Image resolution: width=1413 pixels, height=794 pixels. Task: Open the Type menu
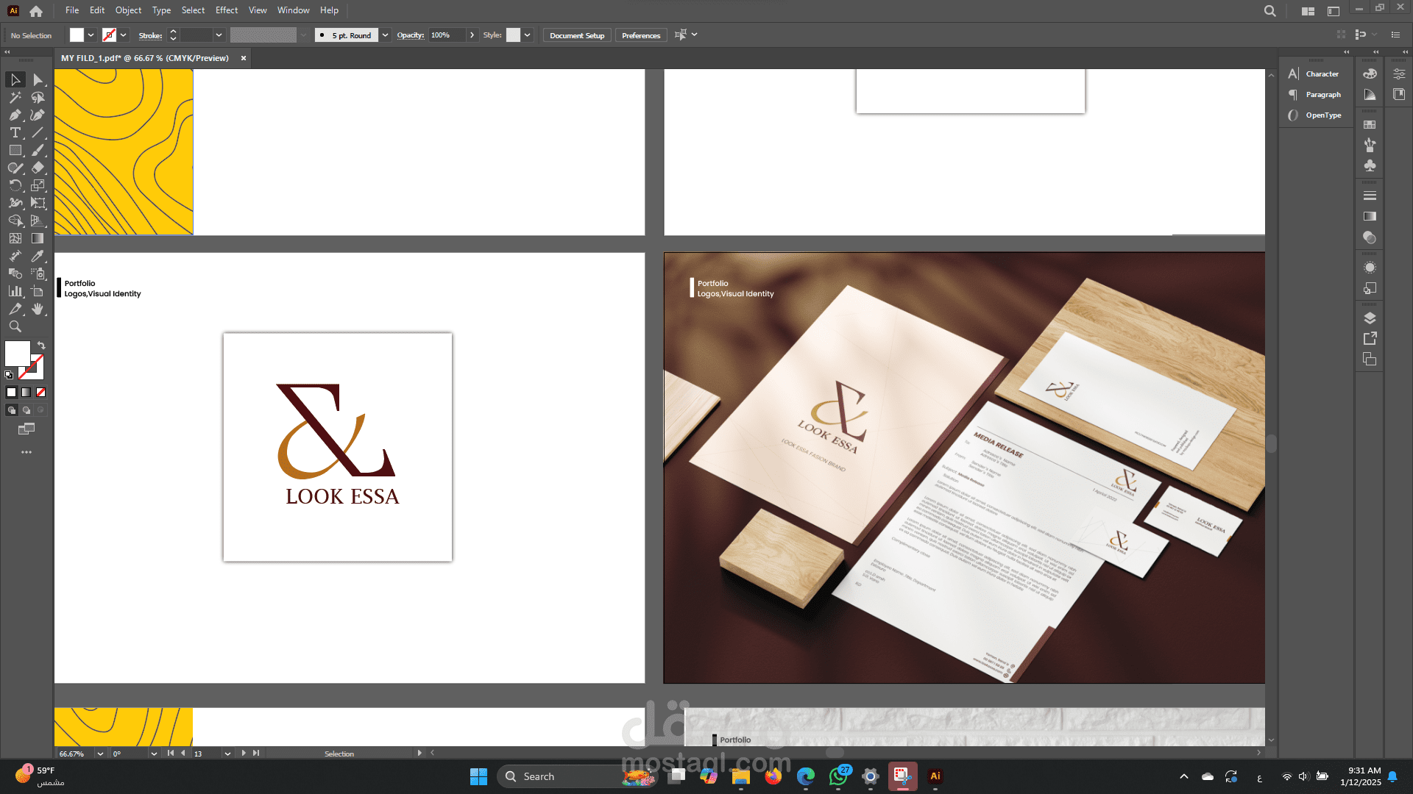161,10
